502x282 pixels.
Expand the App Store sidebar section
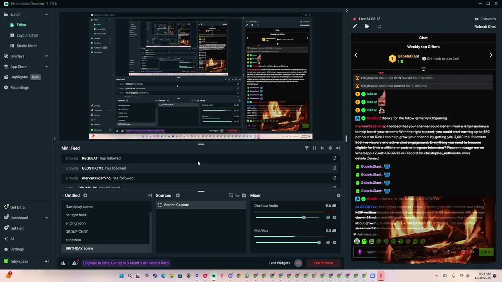click(46, 67)
